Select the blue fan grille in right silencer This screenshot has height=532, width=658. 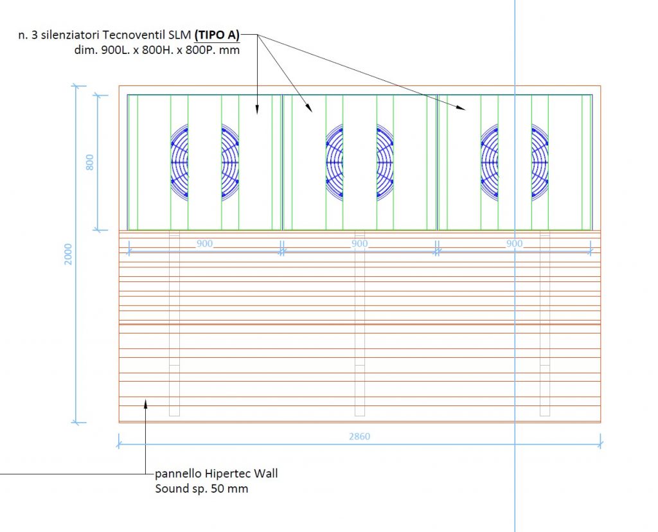[515, 163]
